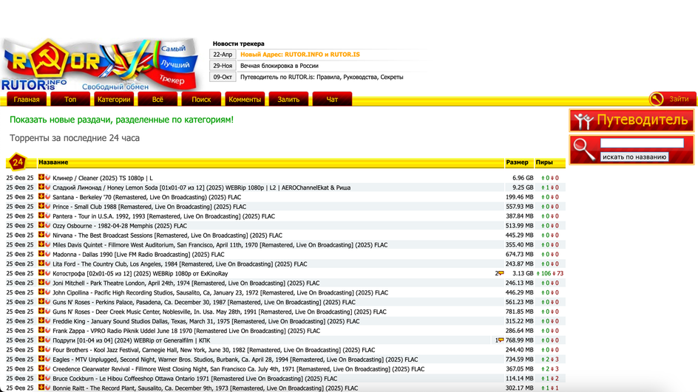Click the 768.99 MB size value
Viewport: 698px width, 392px height.
click(x=520, y=340)
